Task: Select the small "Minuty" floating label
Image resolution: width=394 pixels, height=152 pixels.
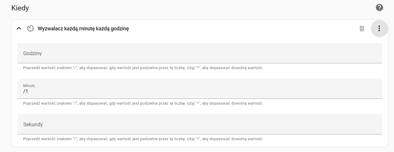Action: (x=29, y=86)
